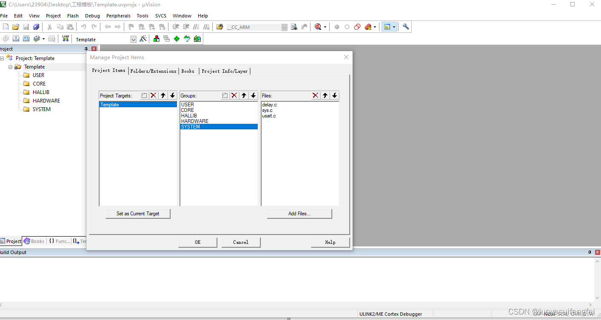Switch to the Func... bottom panel tab
The image size is (601, 320).
[59, 241]
